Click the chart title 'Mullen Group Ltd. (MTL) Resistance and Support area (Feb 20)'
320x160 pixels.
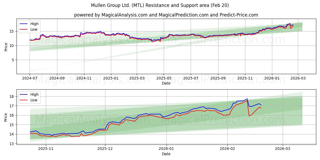(160, 5)
